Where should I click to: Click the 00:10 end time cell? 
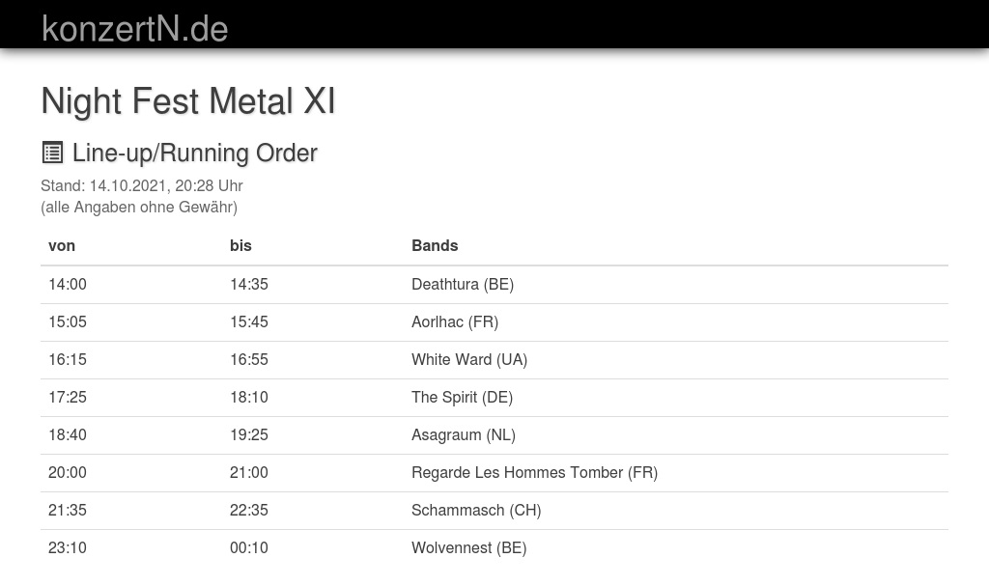[249, 547]
